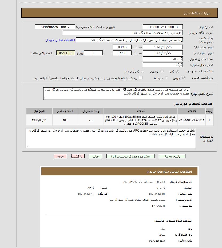The height and width of the screenshot is (248, 222).
Task: Choose the کالا/خدمت radio option
Action: (x=142, y=72)
